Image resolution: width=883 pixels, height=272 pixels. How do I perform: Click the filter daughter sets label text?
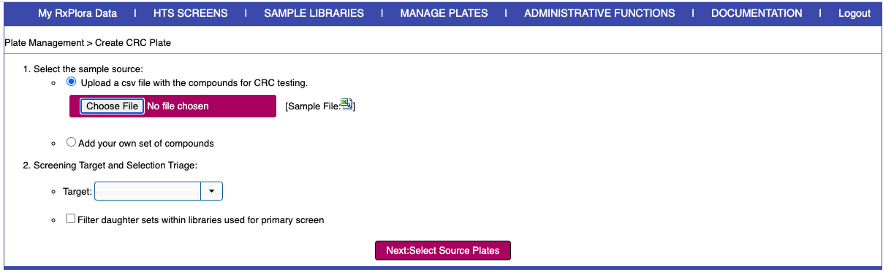point(201,219)
